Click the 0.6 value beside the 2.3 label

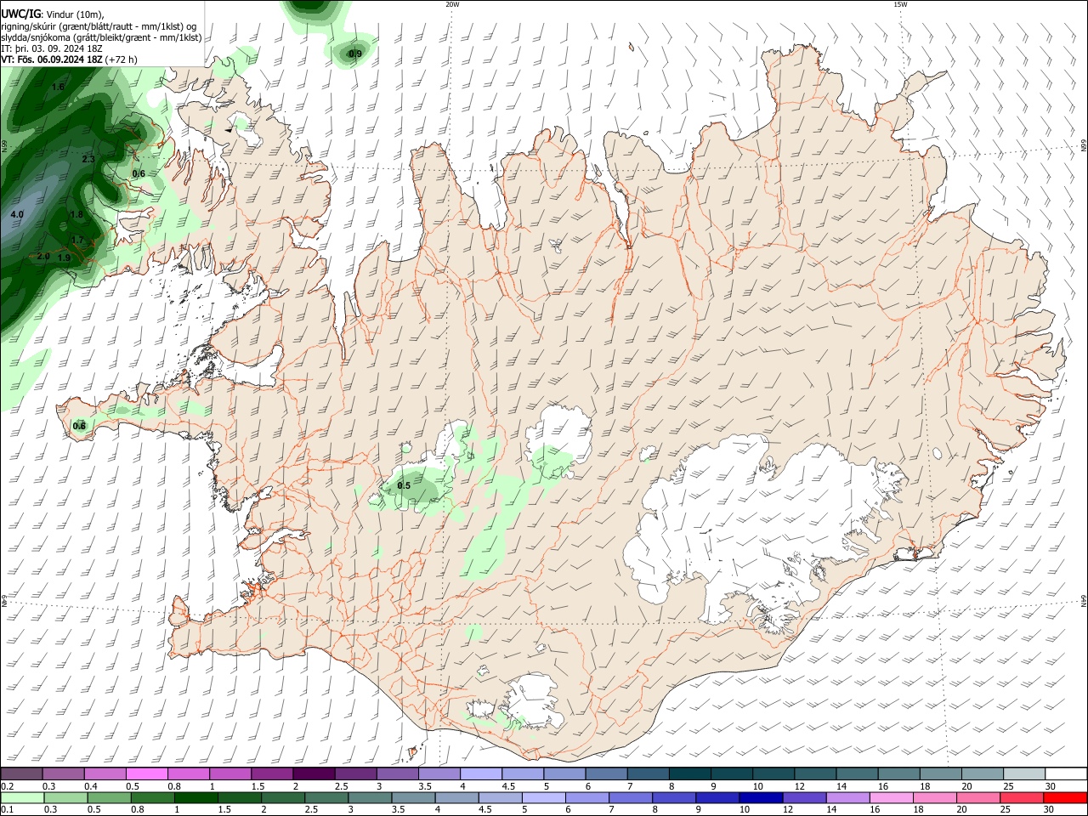tap(139, 173)
